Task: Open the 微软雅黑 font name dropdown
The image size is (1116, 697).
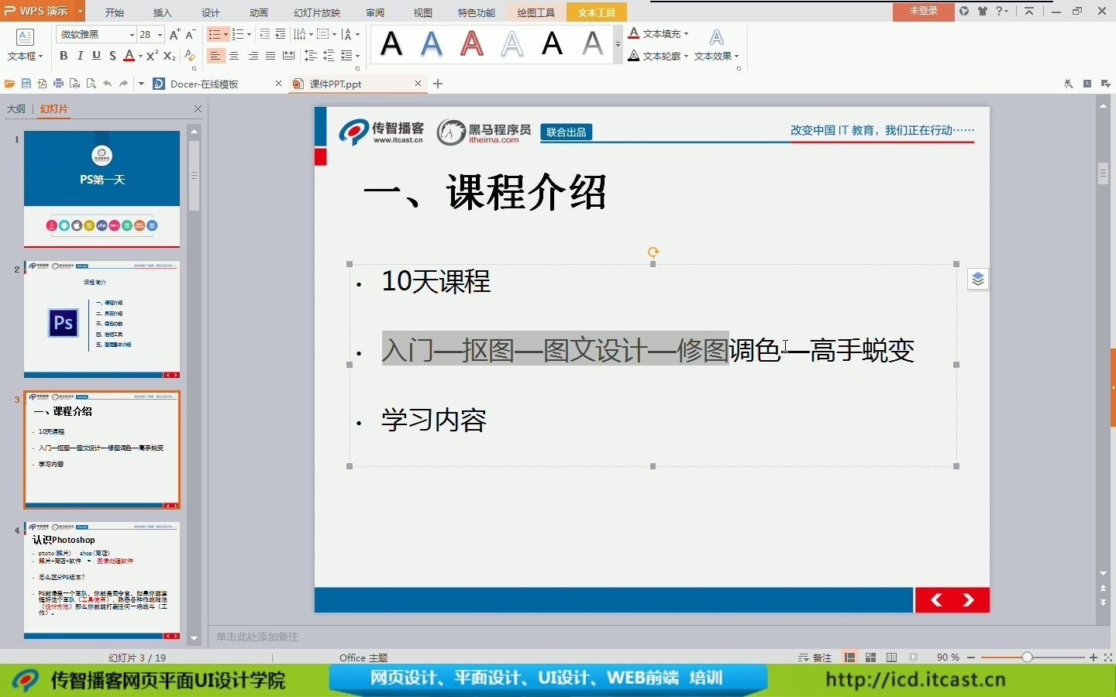Action: [x=129, y=35]
